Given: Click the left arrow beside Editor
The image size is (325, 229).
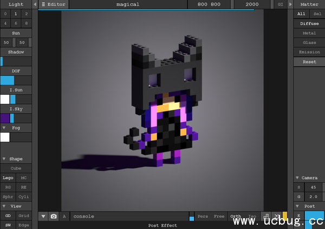Looking at the screenshot, I should 35,4.
